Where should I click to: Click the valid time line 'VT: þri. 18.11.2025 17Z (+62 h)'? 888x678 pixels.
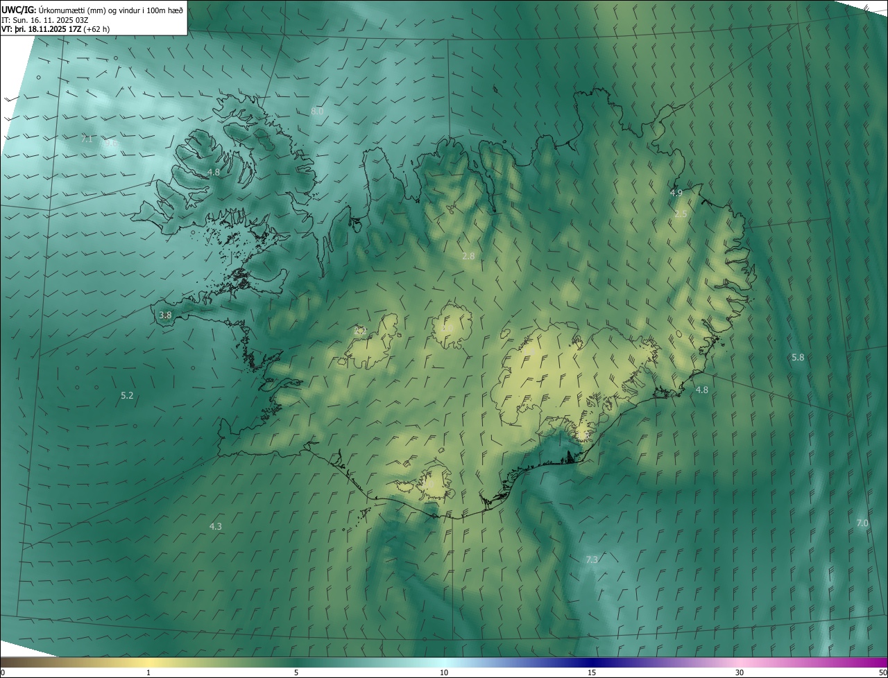click(55, 29)
